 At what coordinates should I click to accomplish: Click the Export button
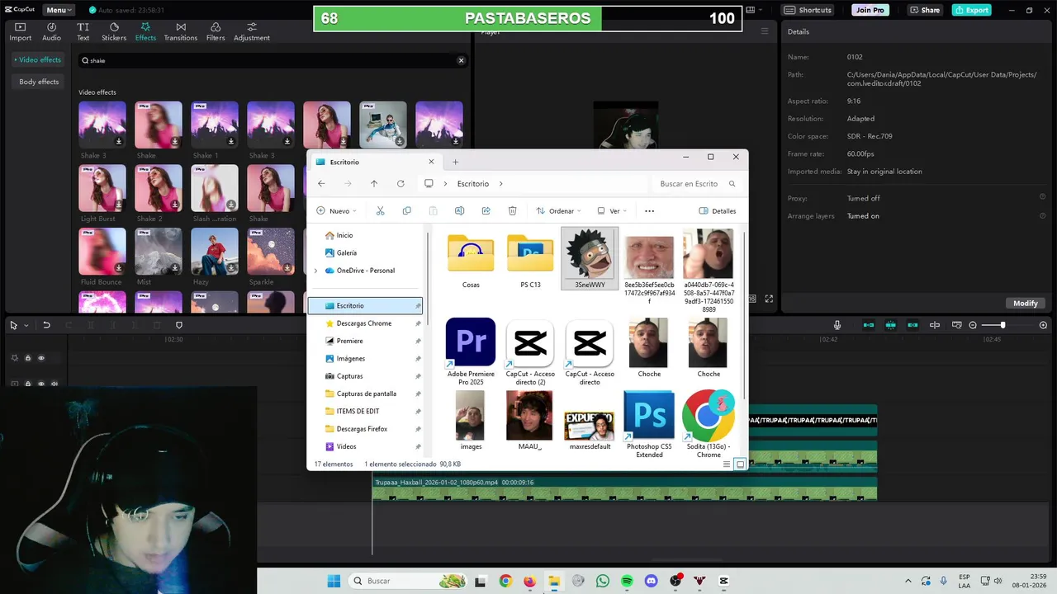click(x=971, y=10)
